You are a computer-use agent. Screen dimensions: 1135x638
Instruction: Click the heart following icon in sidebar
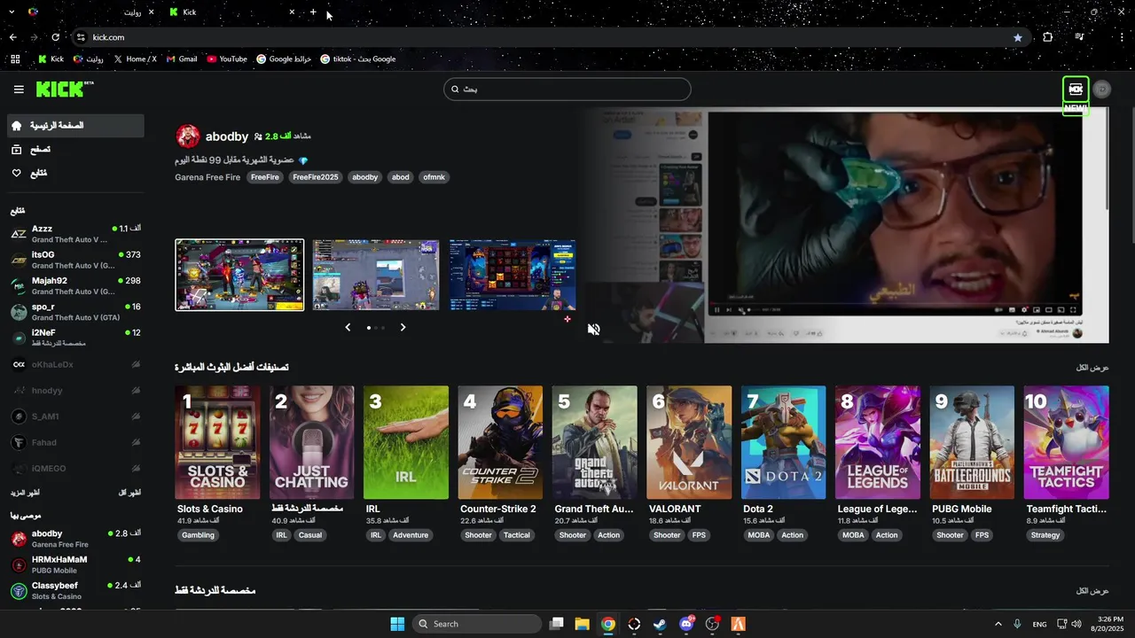pyautogui.click(x=16, y=173)
